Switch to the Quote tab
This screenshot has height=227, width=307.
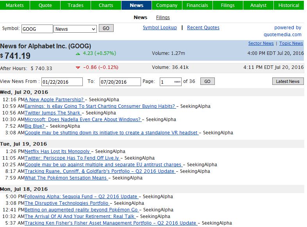click(45, 5)
